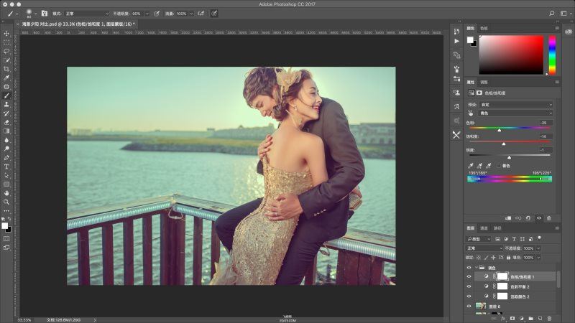Select the Horizontal Type tool
Screen dimensions: 575x323
(6, 167)
